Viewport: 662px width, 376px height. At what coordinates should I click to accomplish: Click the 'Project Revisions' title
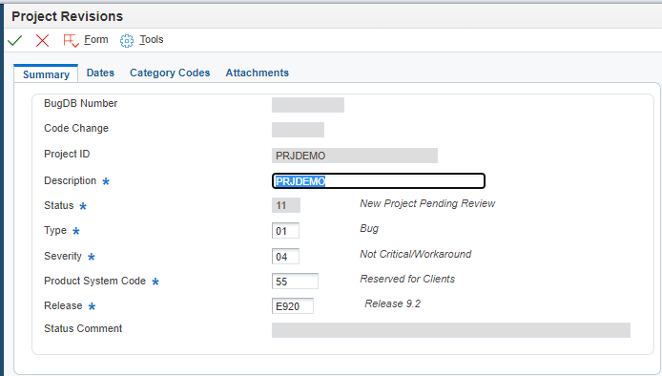click(x=67, y=16)
